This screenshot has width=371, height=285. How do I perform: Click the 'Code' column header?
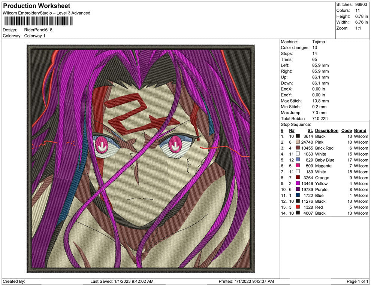pos(346,131)
